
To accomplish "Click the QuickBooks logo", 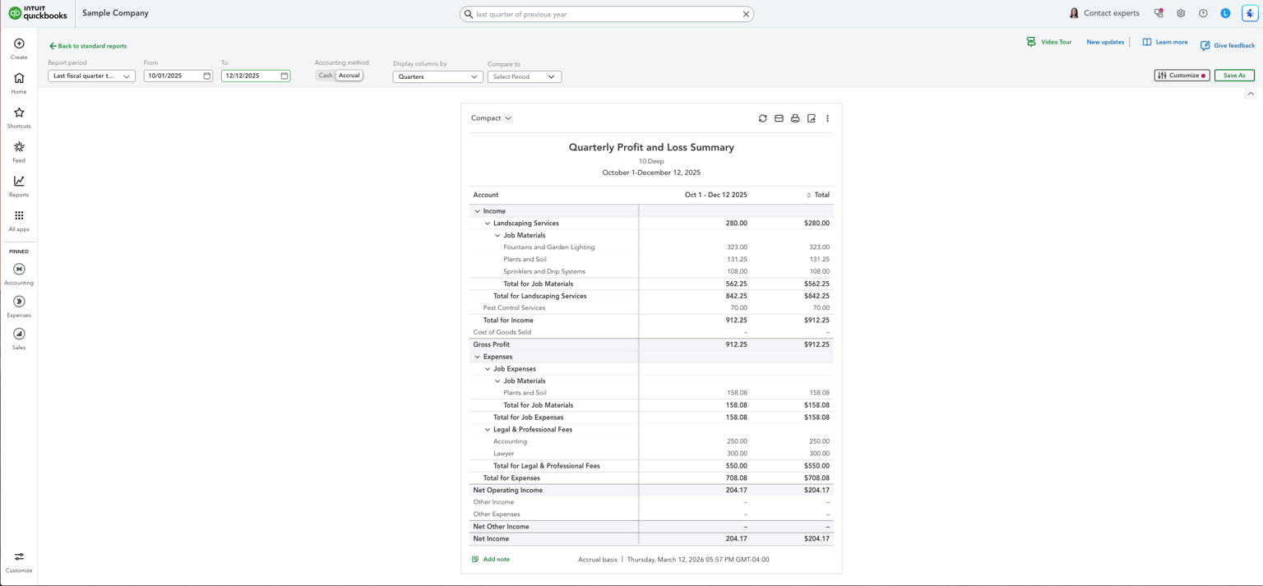I will coord(38,13).
